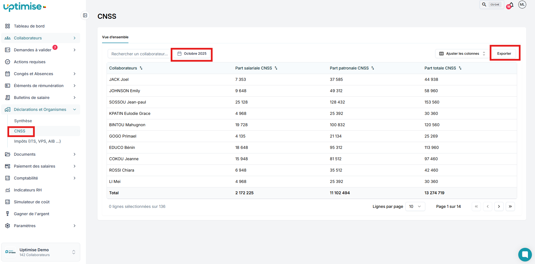Viewport: 535px width, 264px height.
Task: Go to next page
Action: pos(499,206)
